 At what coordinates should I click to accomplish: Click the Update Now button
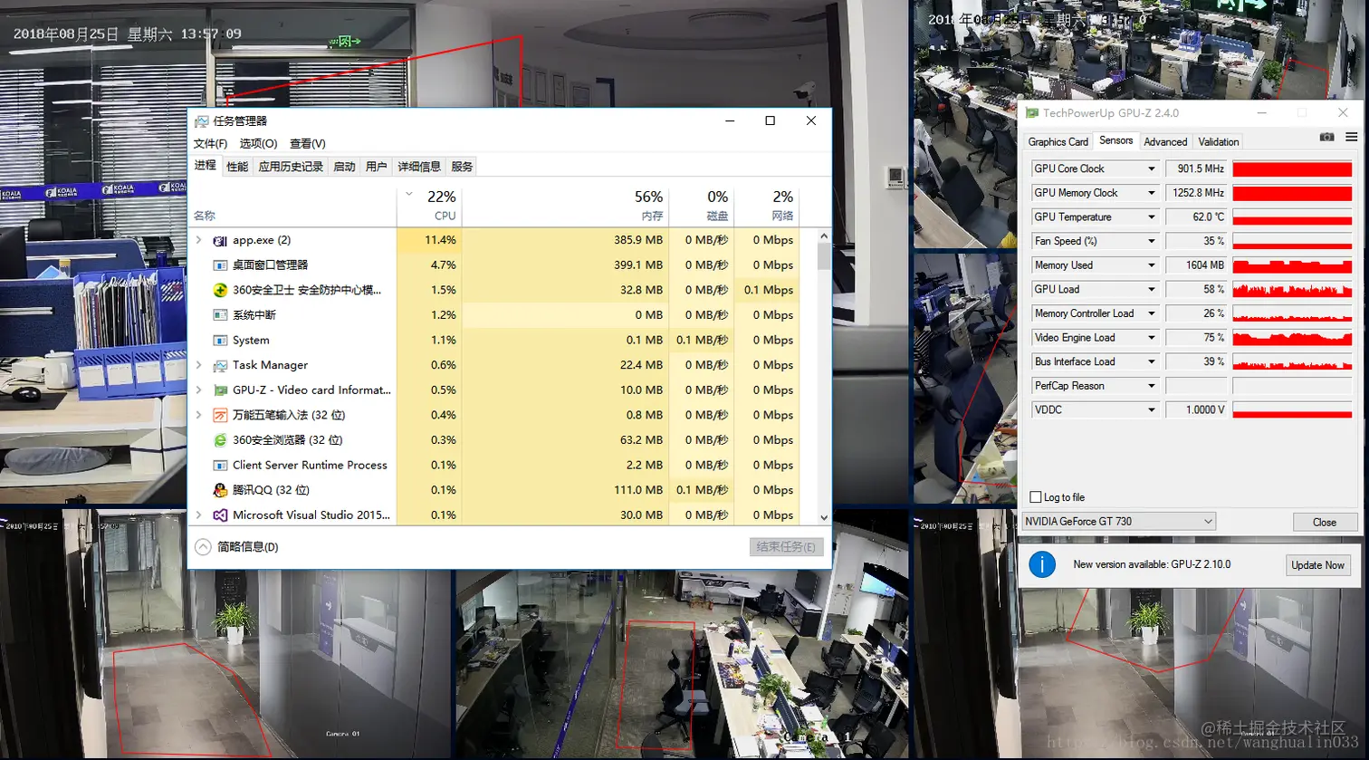pos(1317,565)
